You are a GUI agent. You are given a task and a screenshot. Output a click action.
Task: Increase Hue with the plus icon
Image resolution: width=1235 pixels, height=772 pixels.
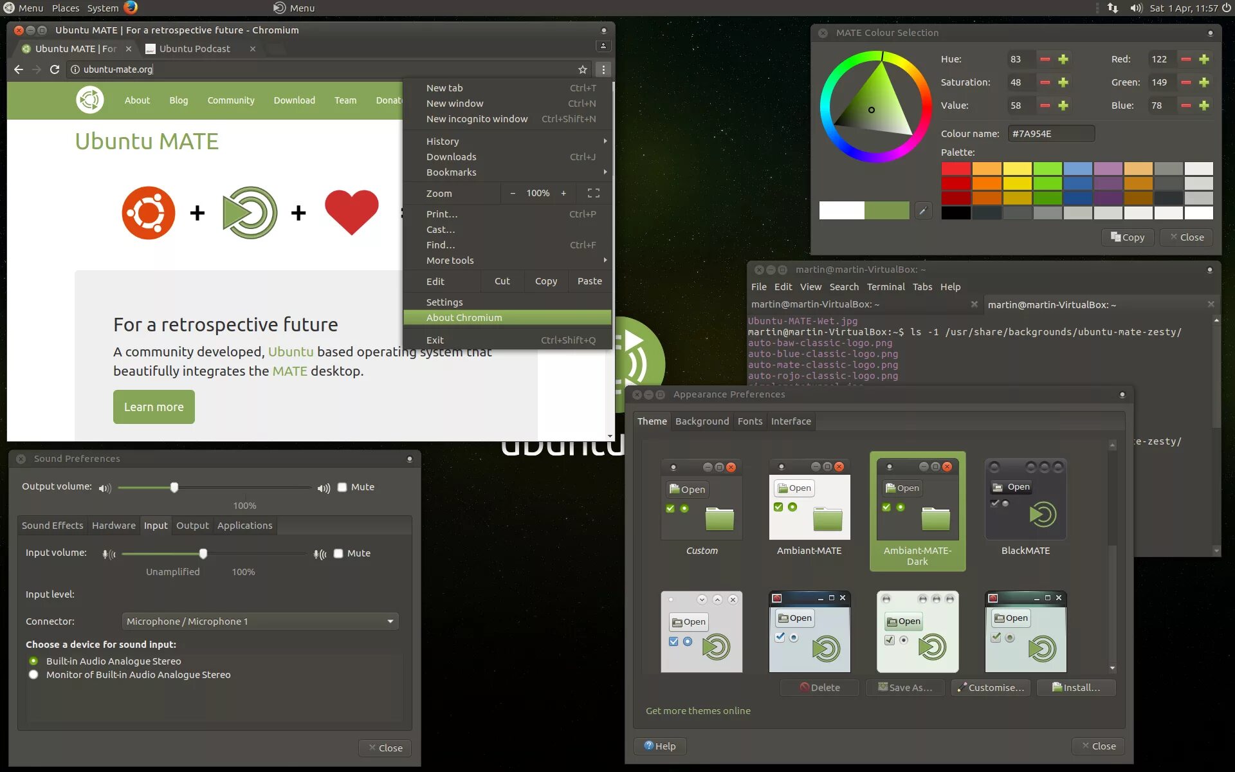pos(1063,59)
